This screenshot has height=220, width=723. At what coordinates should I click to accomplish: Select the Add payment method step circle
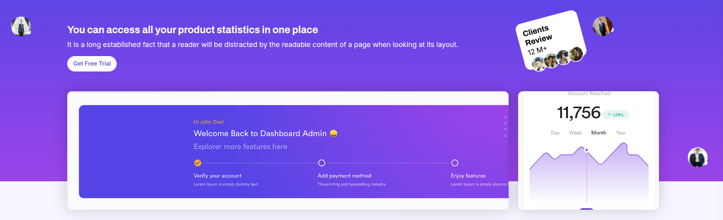point(322,163)
